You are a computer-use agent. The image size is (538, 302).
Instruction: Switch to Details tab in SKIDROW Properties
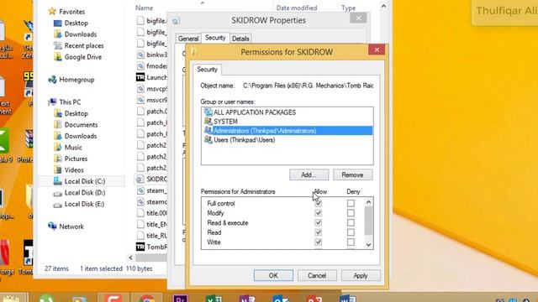coord(240,39)
